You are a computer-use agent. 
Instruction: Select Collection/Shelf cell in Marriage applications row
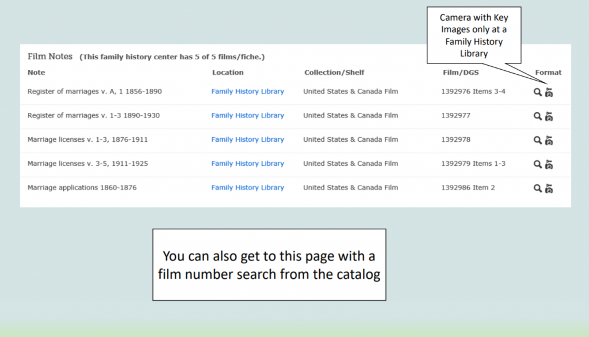point(351,188)
